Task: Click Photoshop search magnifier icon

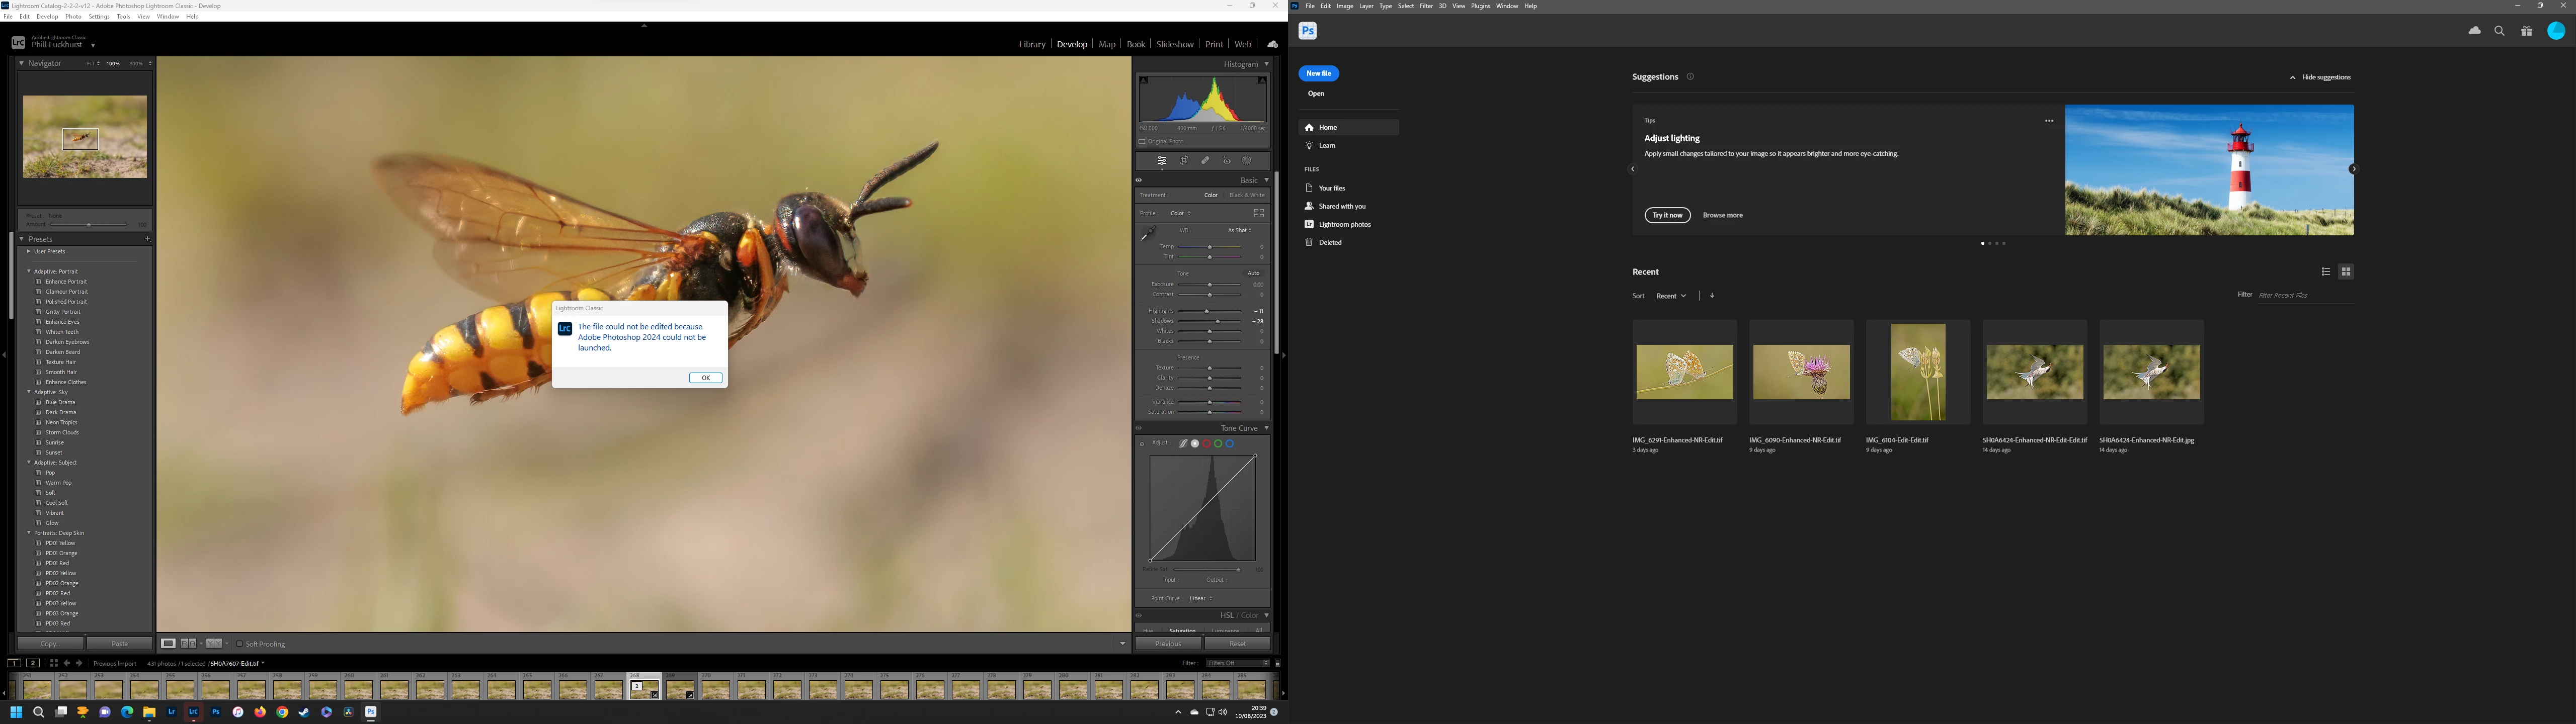Action: (x=2499, y=31)
